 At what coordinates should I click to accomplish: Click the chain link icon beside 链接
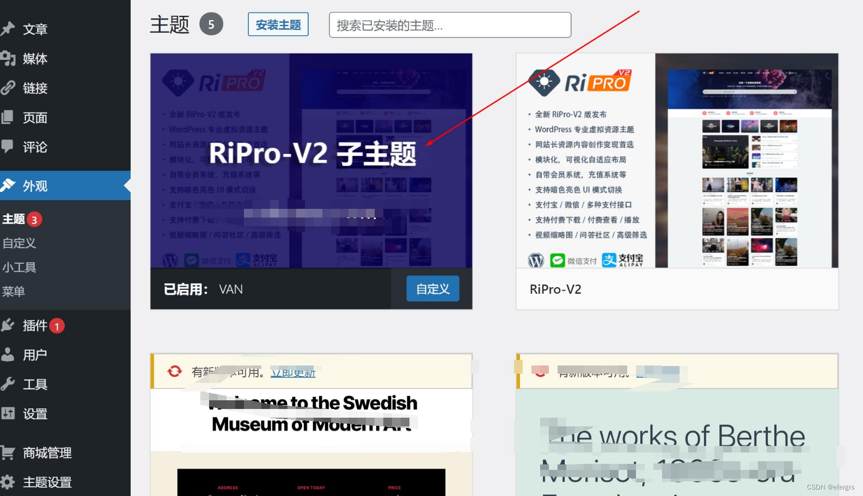click(8, 88)
